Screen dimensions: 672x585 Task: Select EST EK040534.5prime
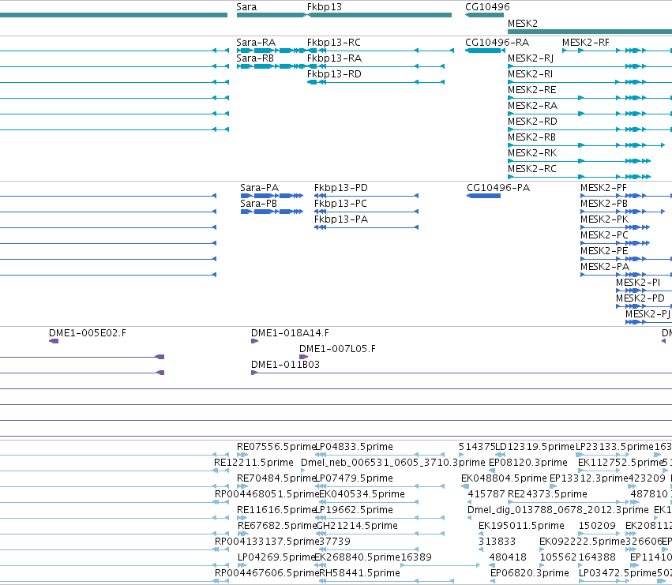362,494
